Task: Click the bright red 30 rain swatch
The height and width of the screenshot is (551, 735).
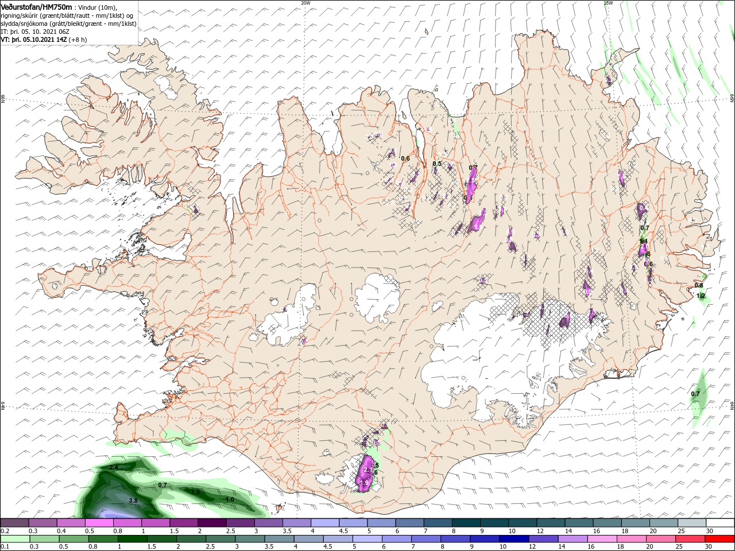Action: point(719,540)
